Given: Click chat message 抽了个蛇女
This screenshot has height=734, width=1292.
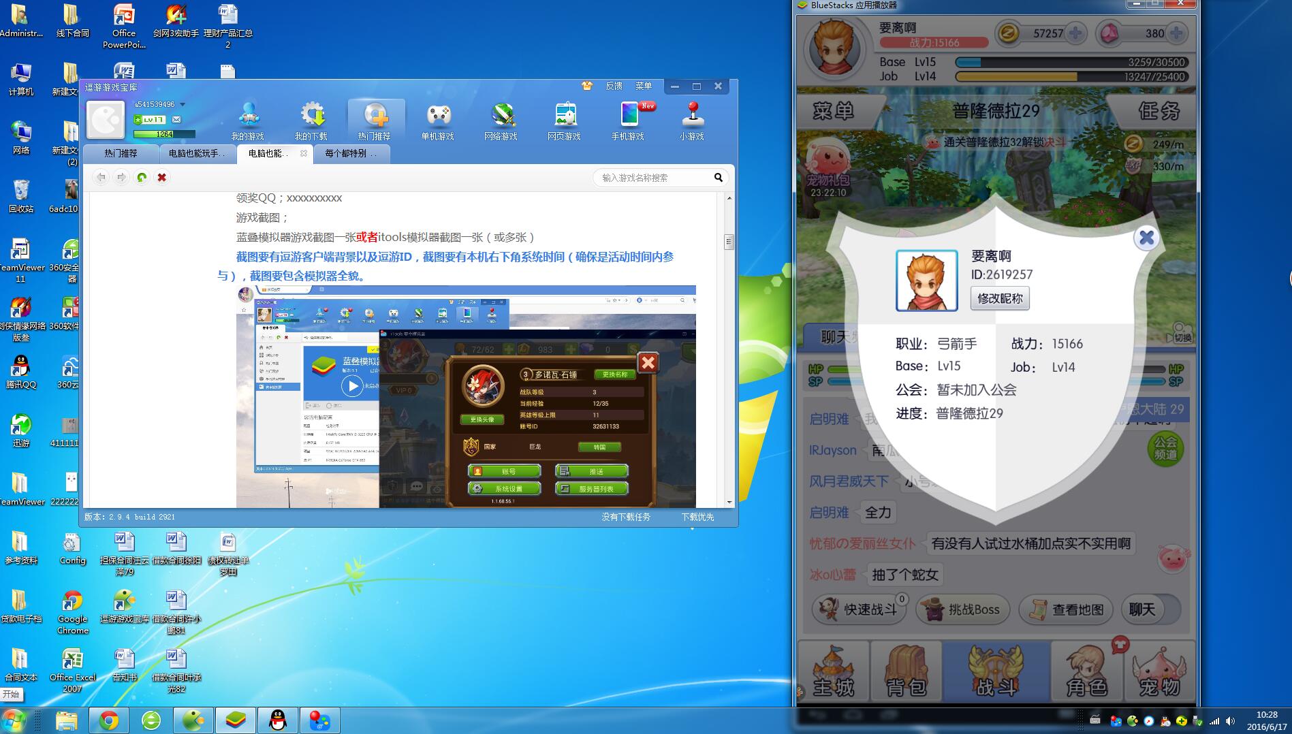Looking at the screenshot, I should coord(904,575).
